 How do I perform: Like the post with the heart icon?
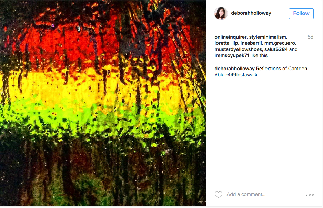point(218,195)
